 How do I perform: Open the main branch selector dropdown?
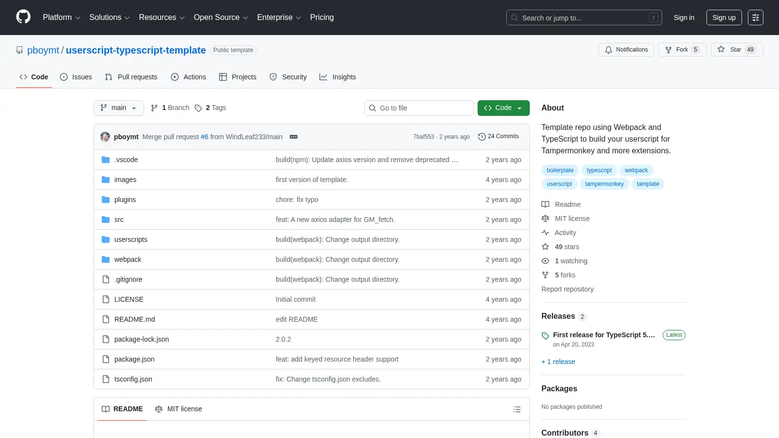coord(118,108)
